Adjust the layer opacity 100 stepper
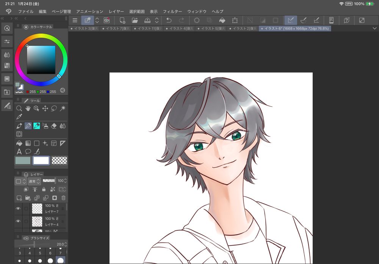Screen dimensions: 379x264 pos(66,181)
